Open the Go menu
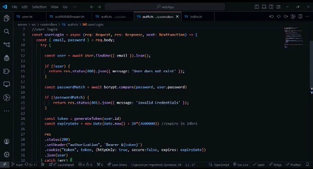The width and height of the screenshot is (313, 169). point(65,7)
